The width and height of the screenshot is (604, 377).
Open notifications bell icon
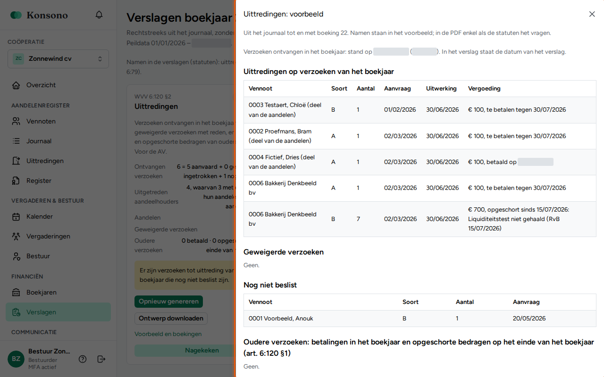coord(99,15)
